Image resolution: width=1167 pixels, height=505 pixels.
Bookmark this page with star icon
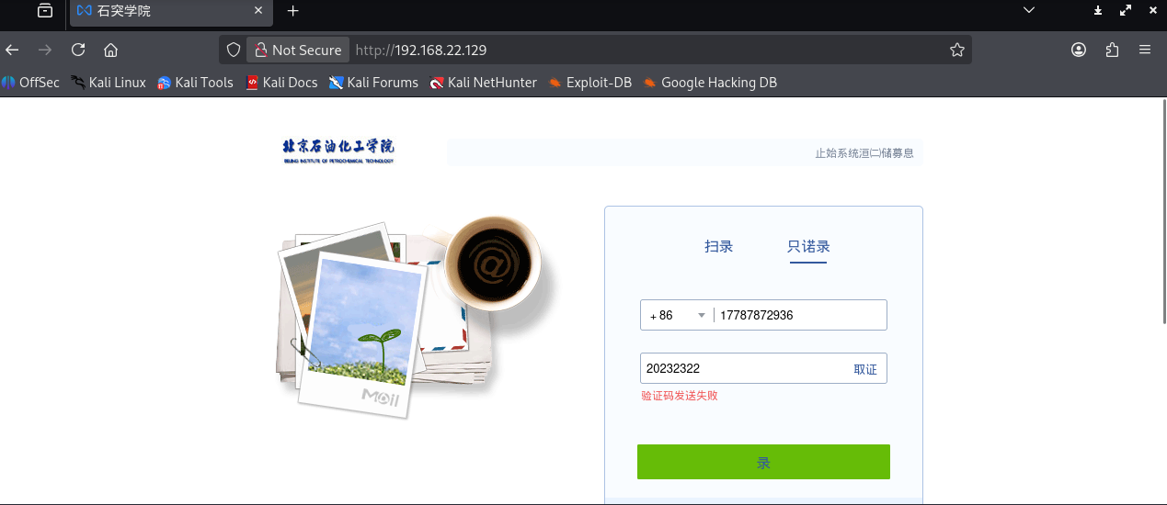click(957, 50)
